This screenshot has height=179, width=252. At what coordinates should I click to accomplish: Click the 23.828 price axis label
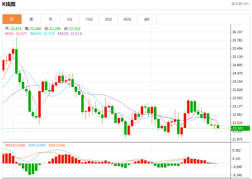click(x=237, y=90)
